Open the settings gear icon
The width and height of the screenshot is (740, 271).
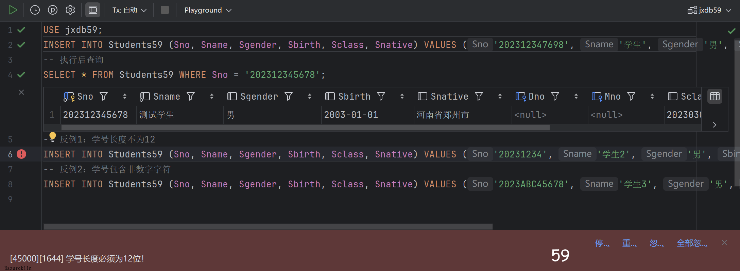coord(70,10)
